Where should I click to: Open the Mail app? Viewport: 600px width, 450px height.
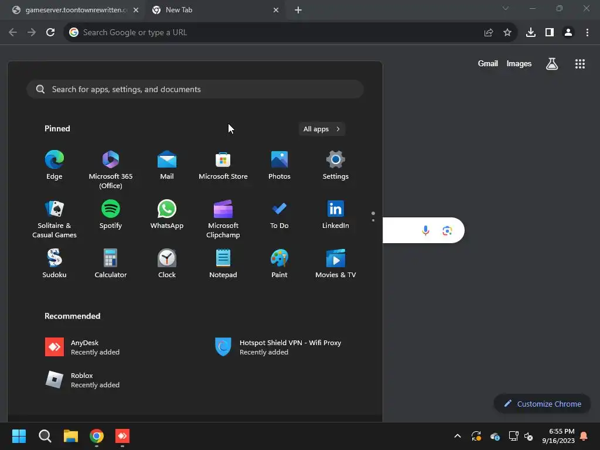[167, 165]
